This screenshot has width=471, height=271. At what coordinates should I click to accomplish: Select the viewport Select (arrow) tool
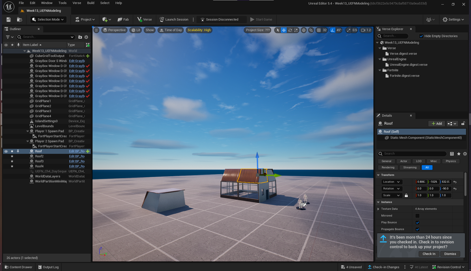[278, 30]
